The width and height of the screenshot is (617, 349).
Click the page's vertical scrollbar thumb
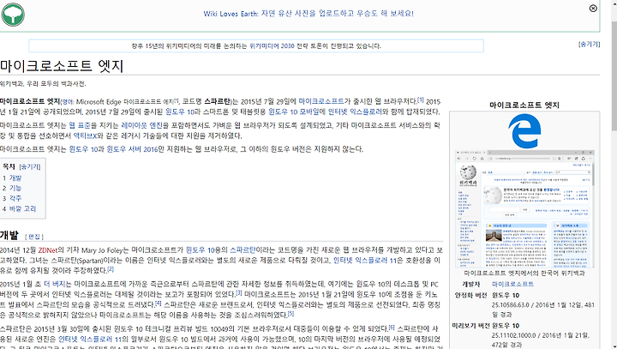(x=614, y=75)
